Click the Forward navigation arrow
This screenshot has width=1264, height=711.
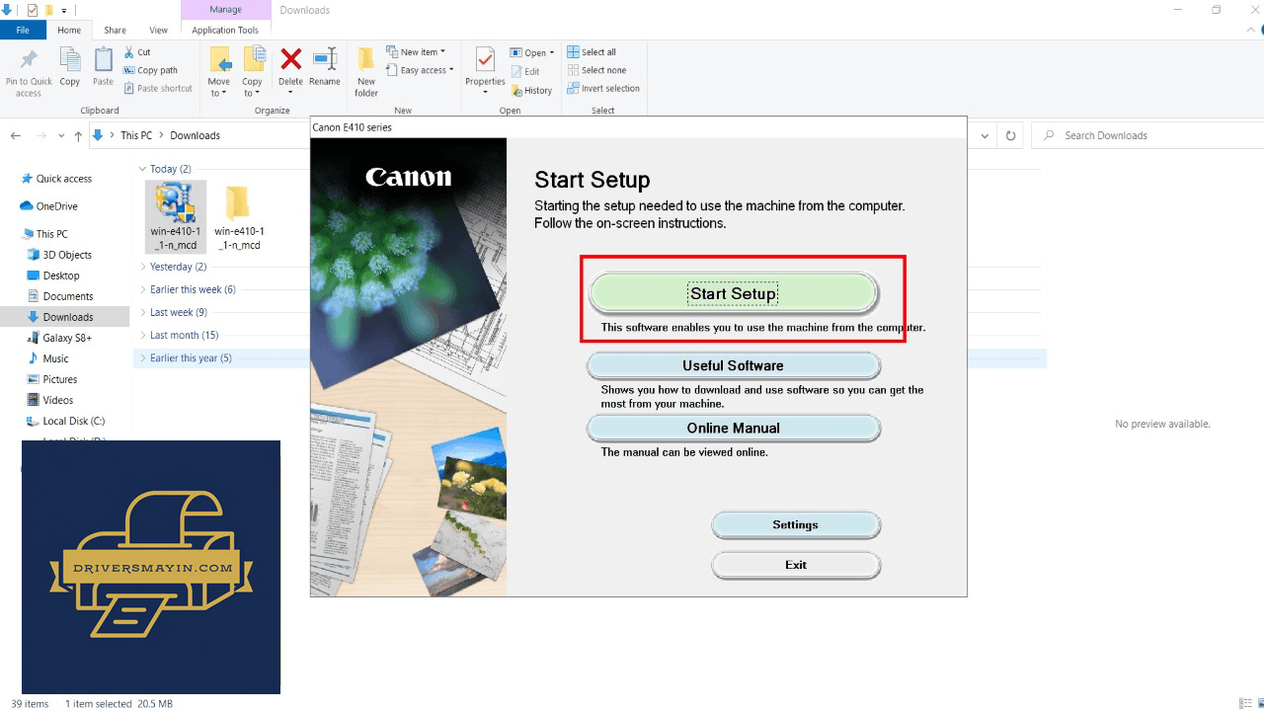click(x=41, y=136)
